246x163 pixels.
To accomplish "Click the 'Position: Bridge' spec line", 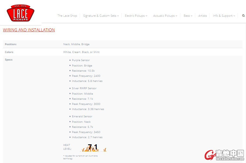I will pos(82,66).
